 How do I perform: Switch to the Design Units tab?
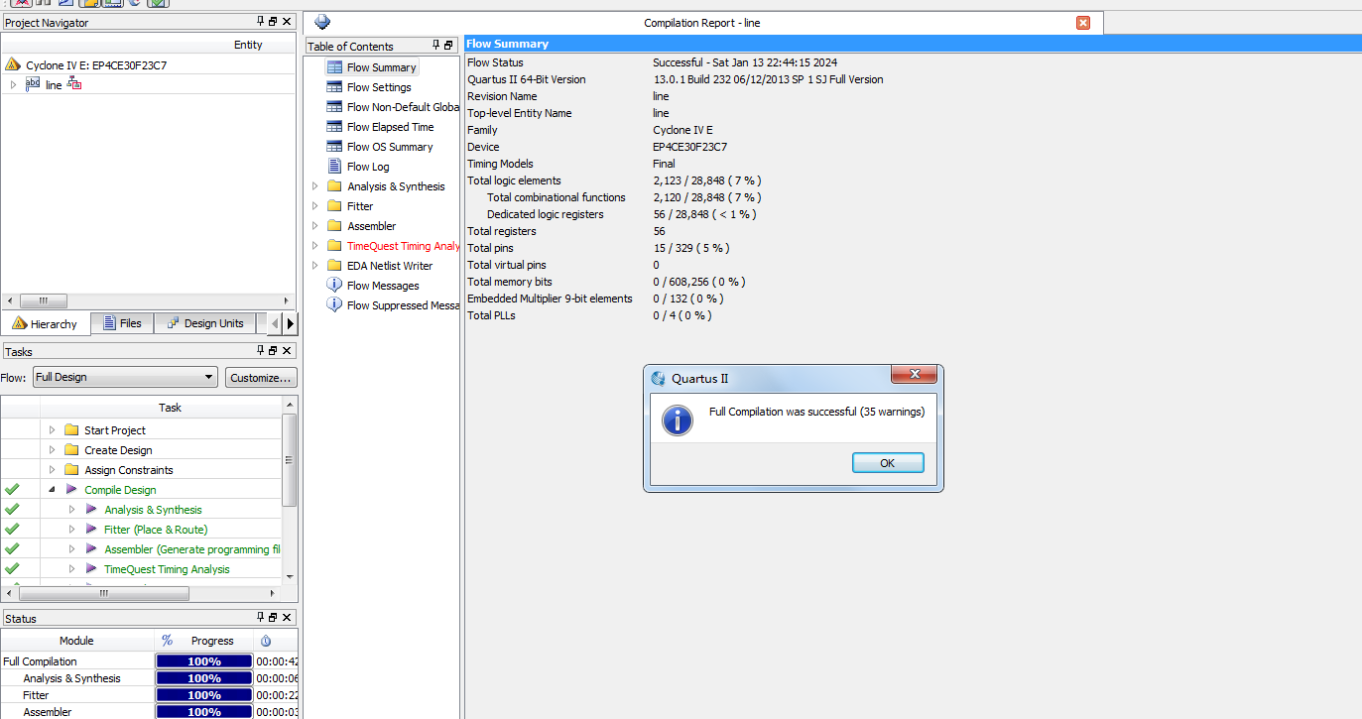coord(205,323)
